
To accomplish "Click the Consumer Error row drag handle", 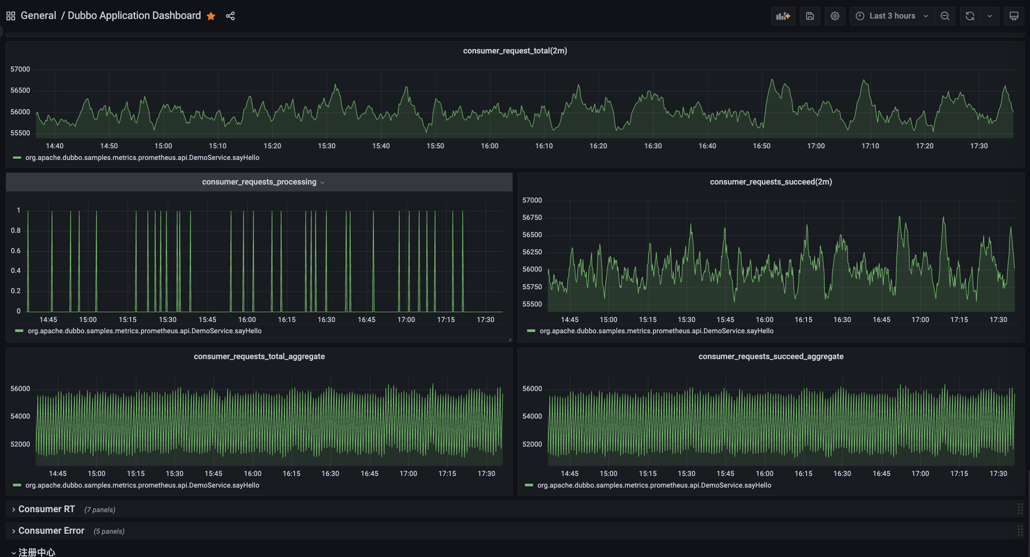I will 1020,531.
